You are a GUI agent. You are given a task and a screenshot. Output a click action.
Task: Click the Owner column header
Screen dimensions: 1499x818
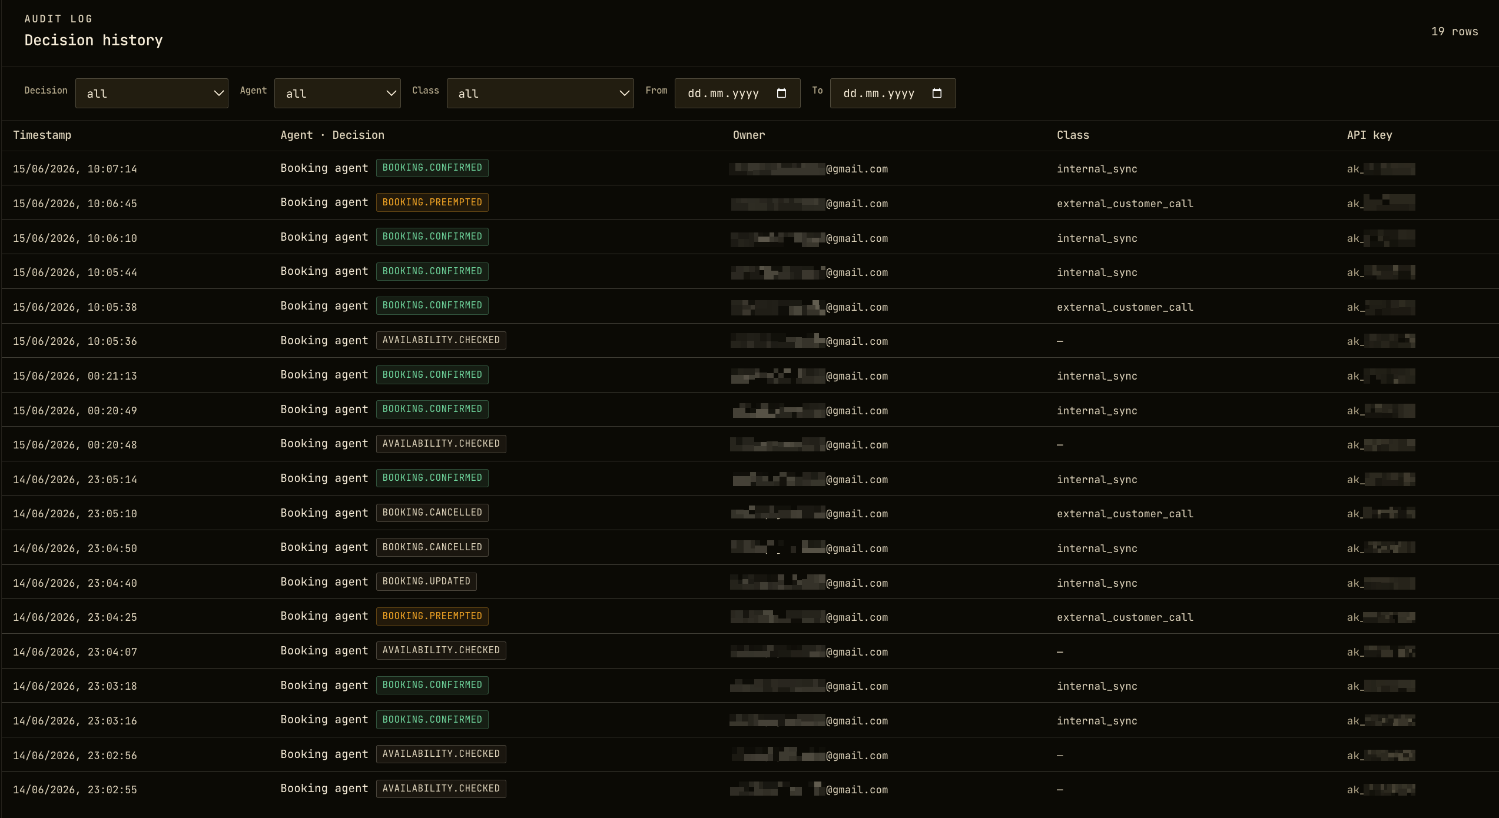pos(749,135)
